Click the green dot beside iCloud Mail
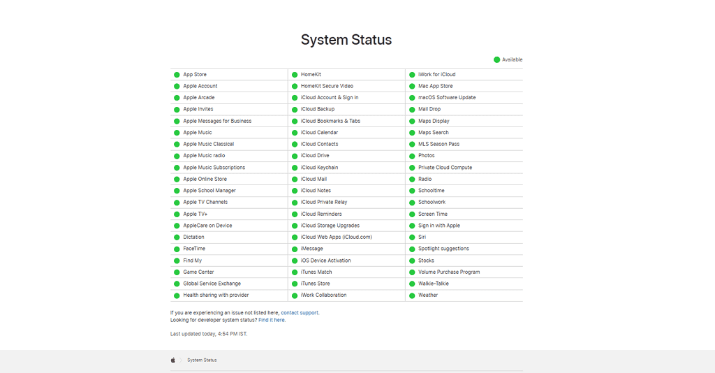 click(295, 180)
